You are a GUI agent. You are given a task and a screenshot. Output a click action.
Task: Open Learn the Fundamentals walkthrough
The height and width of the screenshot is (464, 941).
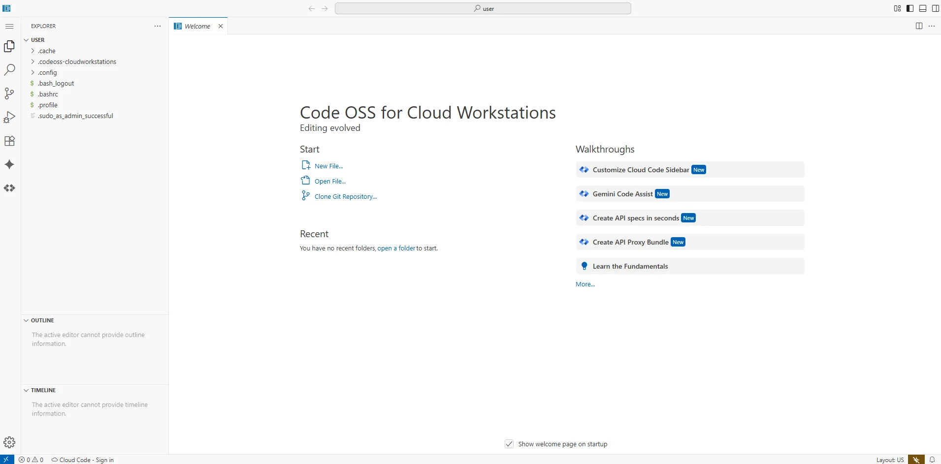[690, 266]
